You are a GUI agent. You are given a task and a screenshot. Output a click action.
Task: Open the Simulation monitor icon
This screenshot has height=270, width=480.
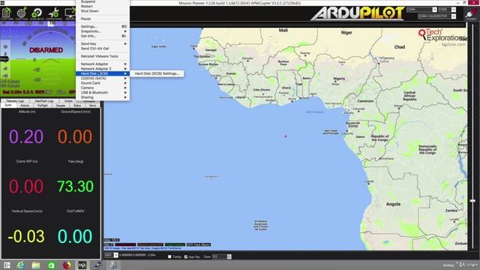coord(70,13)
